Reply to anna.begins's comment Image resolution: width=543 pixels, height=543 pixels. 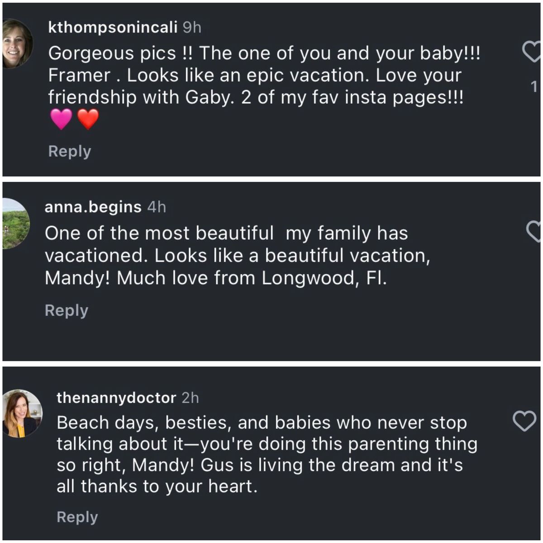pos(66,310)
